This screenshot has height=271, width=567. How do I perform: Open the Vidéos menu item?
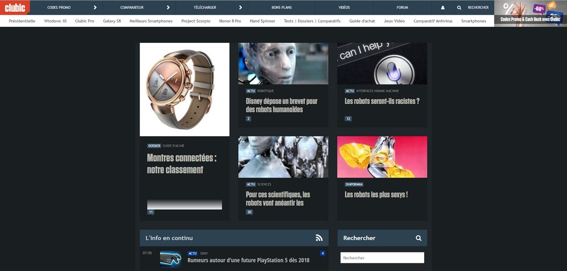(x=344, y=8)
